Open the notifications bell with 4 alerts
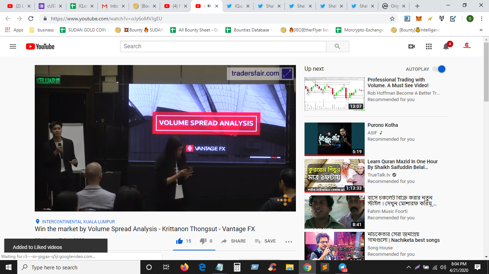The width and height of the screenshot is (489, 274). [446, 46]
